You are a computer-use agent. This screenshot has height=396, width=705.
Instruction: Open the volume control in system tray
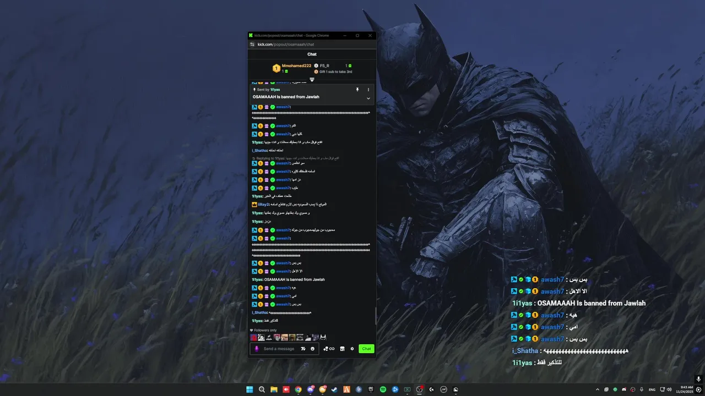(x=669, y=389)
